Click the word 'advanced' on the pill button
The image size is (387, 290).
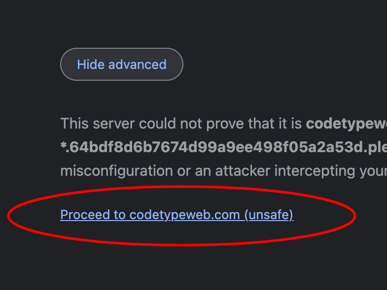click(138, 64)
